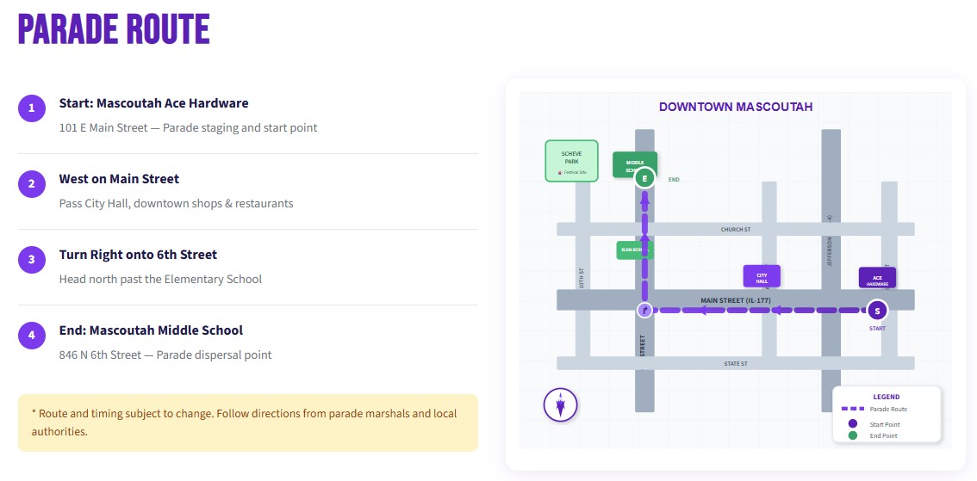Click 'Head north past the Elementary School' line
977x481 pixels.
click(161, 280)
